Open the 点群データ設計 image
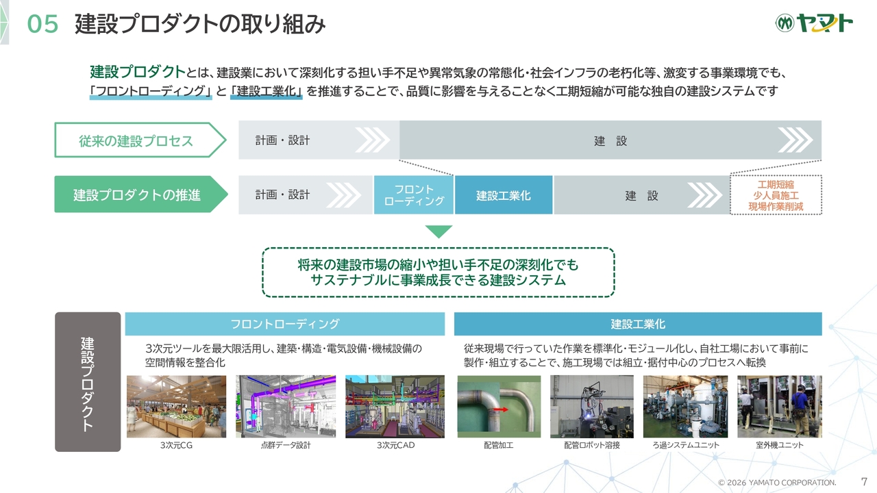Image resolution: width=877 pixels, height=493 pixels. point(286,406)
